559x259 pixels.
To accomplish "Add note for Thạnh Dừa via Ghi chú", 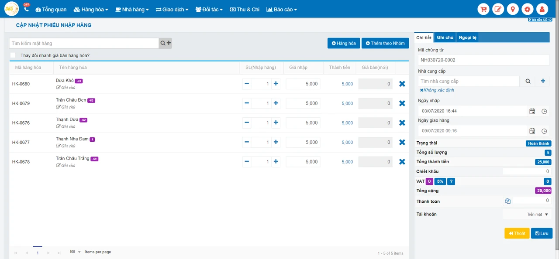I will click(66, 126).
